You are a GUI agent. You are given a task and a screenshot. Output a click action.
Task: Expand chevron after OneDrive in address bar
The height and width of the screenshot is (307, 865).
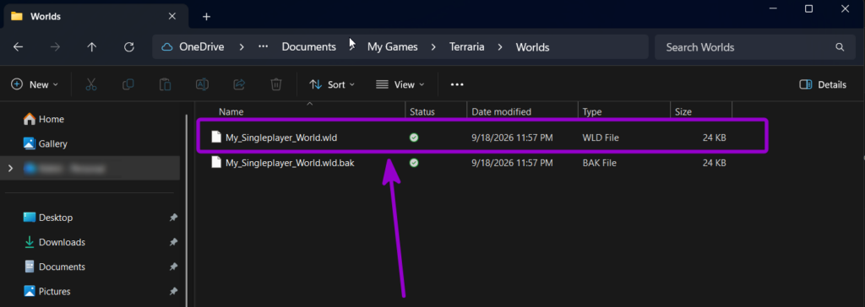pos(242,47)
